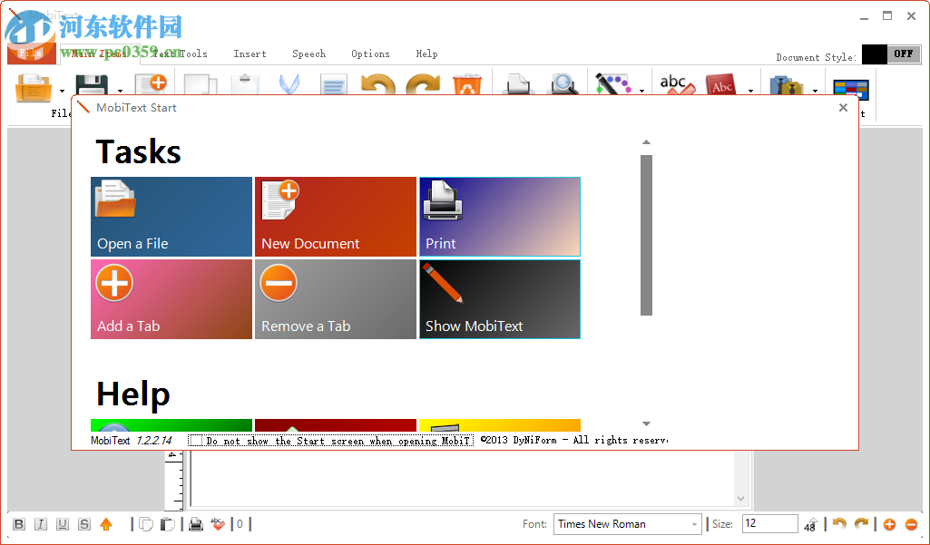Viewport: 930px width, 545px height.
Task: Switch to the Text Tools tab
Action: click(x=180, y=54)
